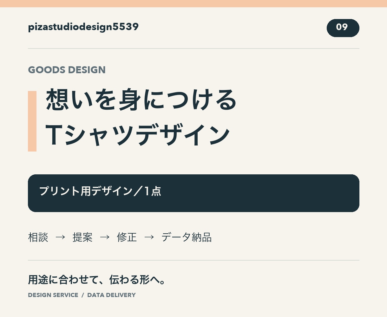Click the 相談 step text
The image size is (387, 317).
tap(38, 237)
